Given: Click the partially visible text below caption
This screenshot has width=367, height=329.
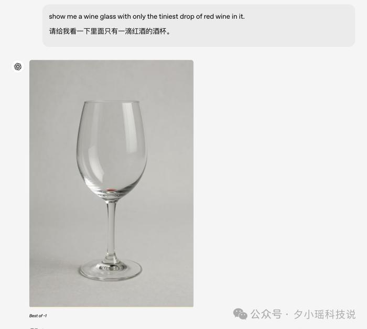Looking at the screenshot, I should pyautogui.click(x=36, y=328).
